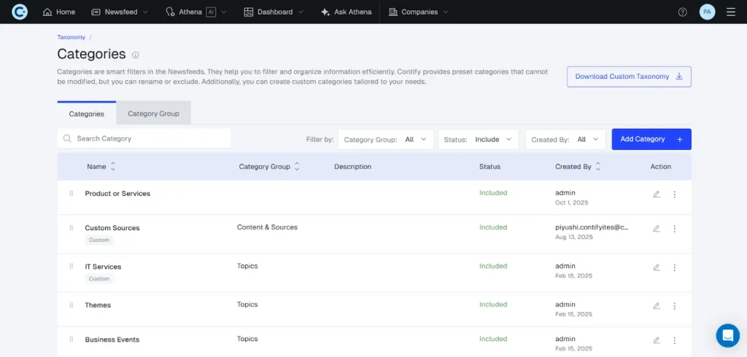
Task: Click the IT Services name
Action: pyautogui.click(x=103, y=267)
